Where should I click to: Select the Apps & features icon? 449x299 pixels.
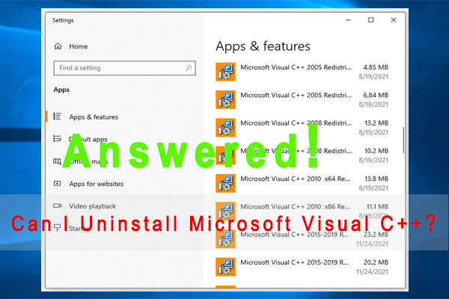pos(58,117)
